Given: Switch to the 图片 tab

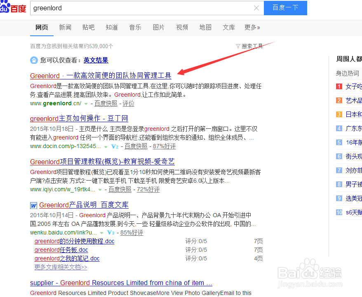Looking at the screenshot, I should click(159, 28).
